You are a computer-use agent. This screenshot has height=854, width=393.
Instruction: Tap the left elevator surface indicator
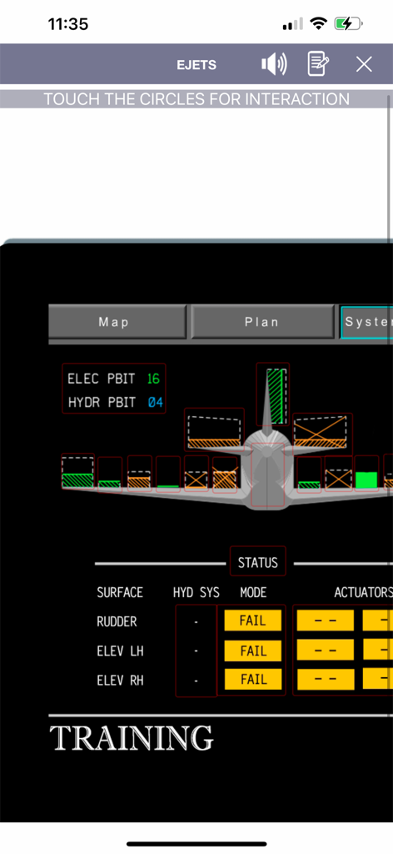pos(214,430)
